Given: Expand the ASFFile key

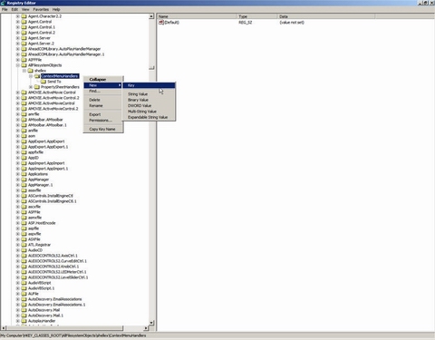Looking at the screenshot, I should 17,212.
